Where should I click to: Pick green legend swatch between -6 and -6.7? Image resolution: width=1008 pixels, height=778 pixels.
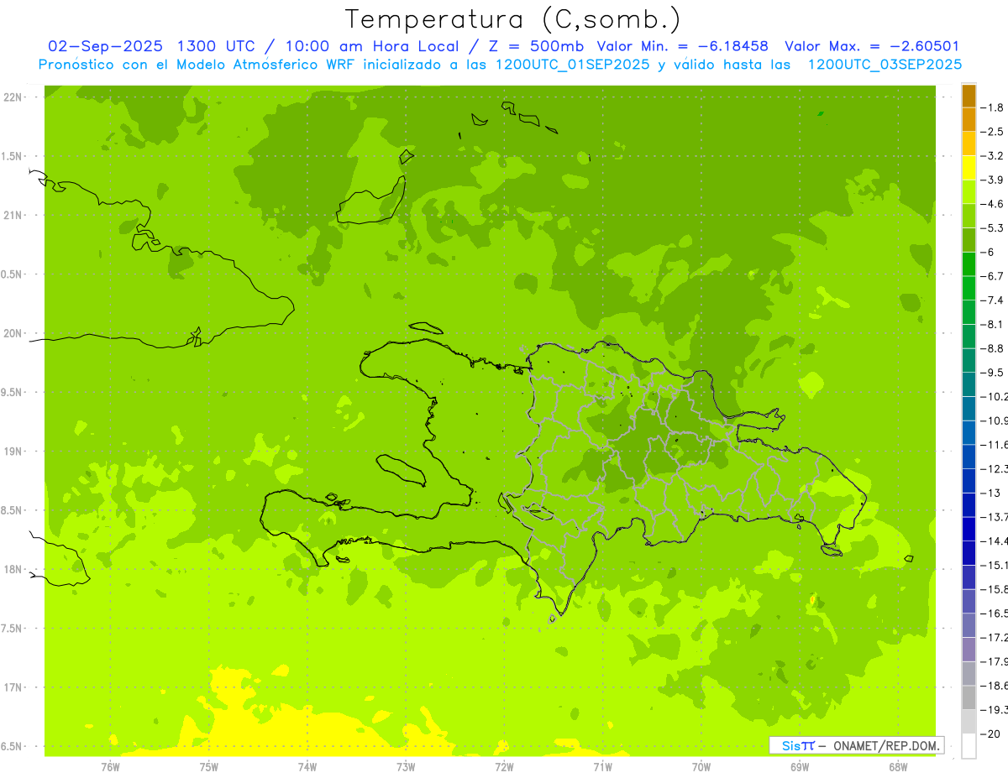(x=969, y=264)
